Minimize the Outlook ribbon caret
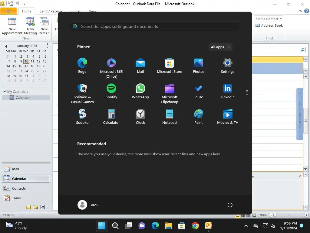 coord(300,11)
